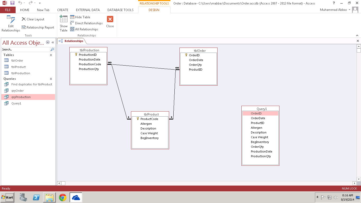Select tblProduction in the navigation pane
The width and height of the screenshot is (361, 203).
[28, 73]
